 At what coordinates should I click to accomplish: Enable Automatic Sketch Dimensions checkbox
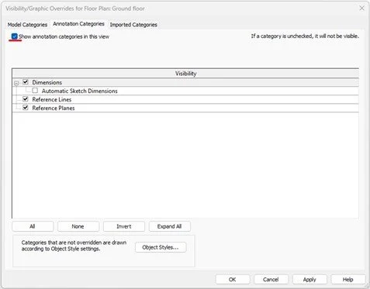(35, 91)
